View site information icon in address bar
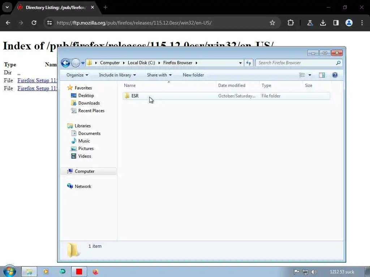Screen dimensions: 370x277 [x=49, y=23]
